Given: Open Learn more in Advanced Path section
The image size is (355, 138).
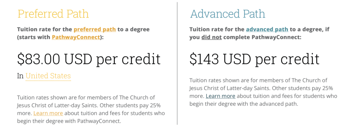Looking at the screenshot, I should pyautogui.click(x=220, y=96).
